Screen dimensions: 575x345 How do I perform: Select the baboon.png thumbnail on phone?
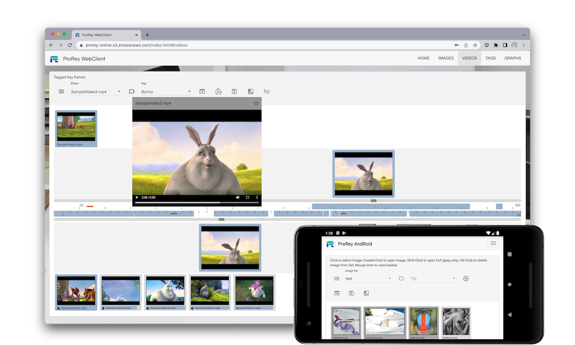click(424, 323)
